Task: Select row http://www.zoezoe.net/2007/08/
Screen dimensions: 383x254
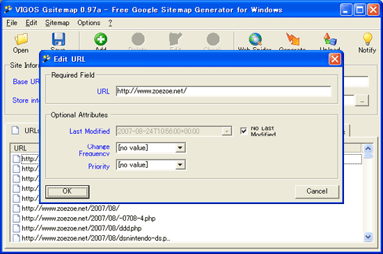Action: coord(71,208)
